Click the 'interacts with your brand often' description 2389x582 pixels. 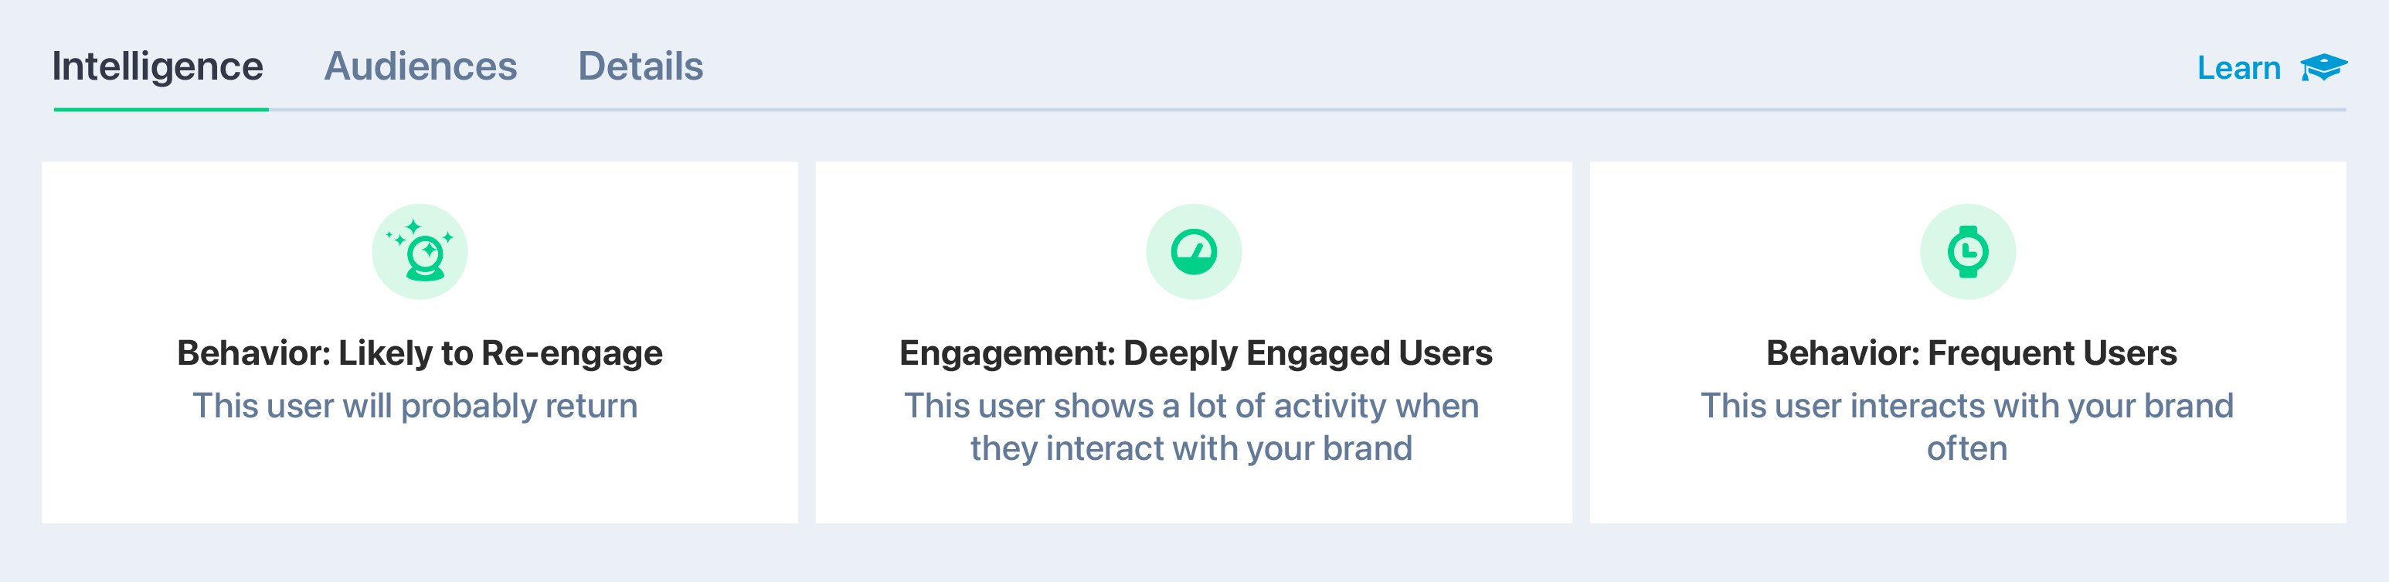click(x=1966, y=426)
